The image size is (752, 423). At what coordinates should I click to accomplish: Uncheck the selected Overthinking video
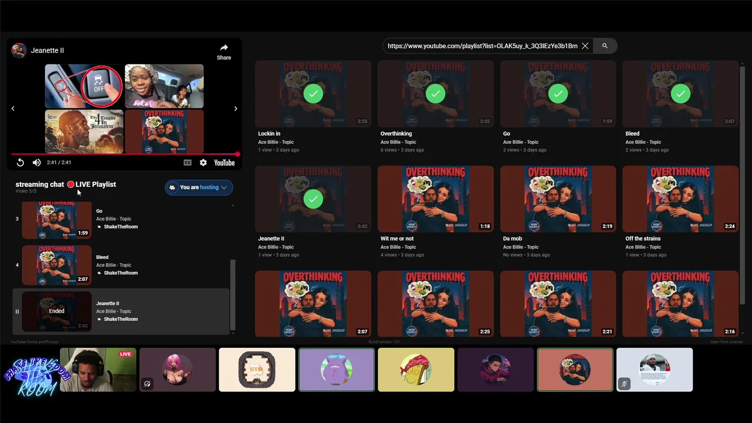pyautogui.click(x=435, y=93)
